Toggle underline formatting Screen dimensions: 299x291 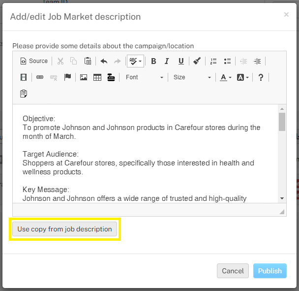[181, 61]
